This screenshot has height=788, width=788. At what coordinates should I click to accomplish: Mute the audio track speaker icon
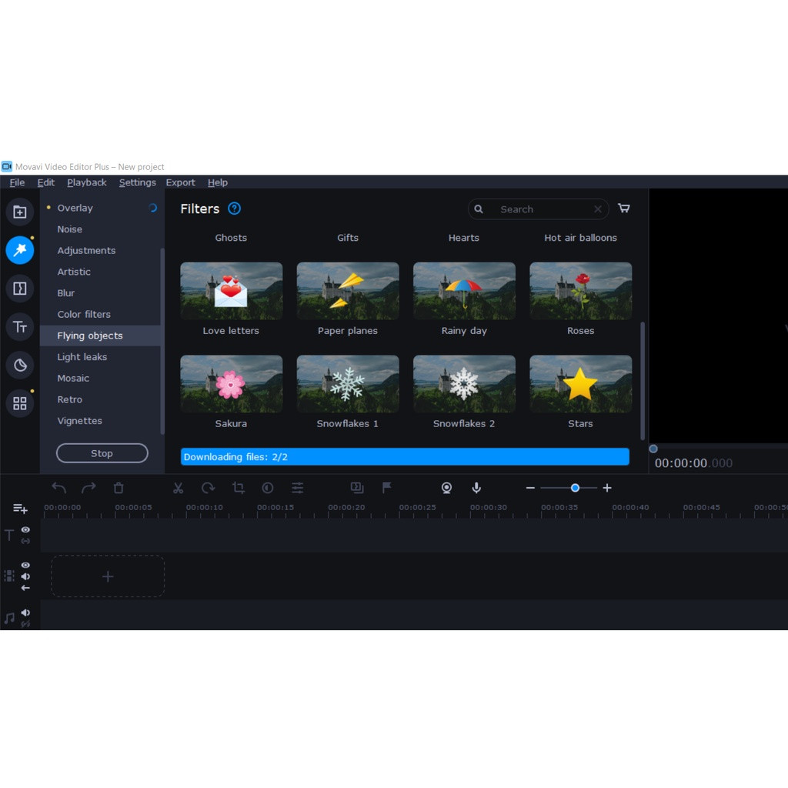[x=25, y=613]
